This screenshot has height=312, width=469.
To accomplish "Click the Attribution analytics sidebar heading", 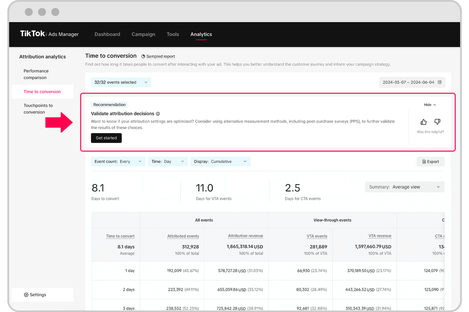I will pos(43,57).
